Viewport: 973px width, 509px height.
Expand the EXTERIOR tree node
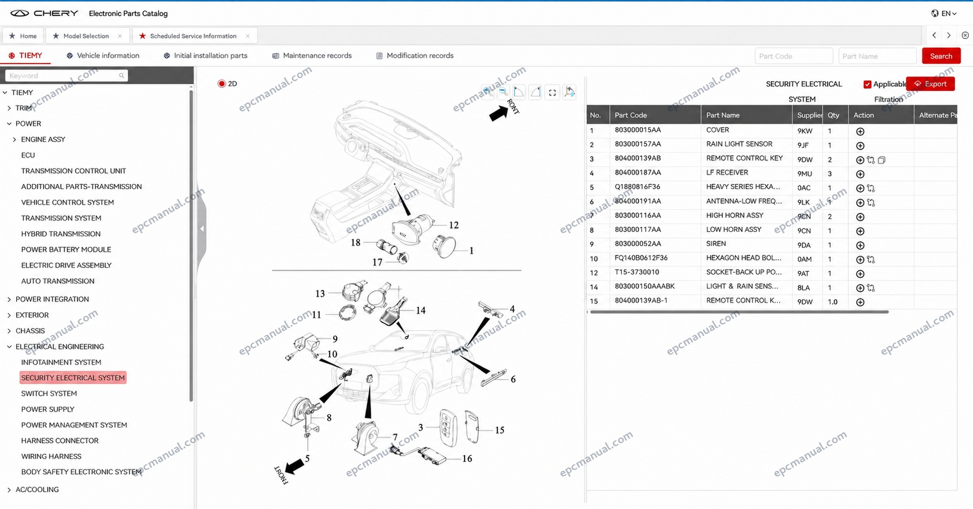tap(9, 315)
